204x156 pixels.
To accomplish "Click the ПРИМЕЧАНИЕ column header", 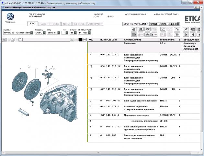I will 167,40.
